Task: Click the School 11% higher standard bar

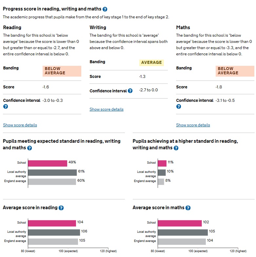Action: (162, 163)
